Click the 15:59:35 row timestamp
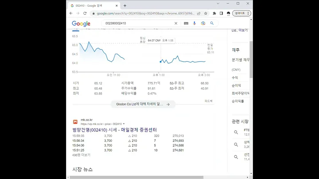Screen dimensions: 319x179 (78, 136)
